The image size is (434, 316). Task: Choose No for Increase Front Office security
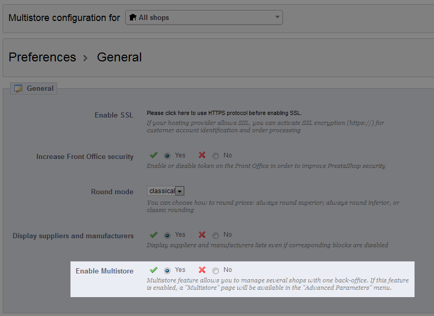point(216,156)
